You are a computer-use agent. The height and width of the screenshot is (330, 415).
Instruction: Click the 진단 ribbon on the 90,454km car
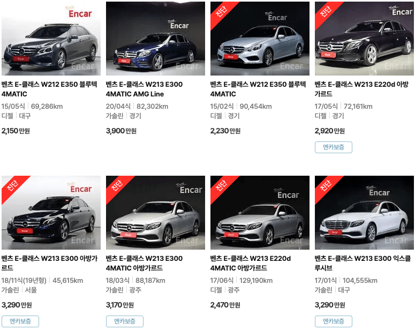221,12
